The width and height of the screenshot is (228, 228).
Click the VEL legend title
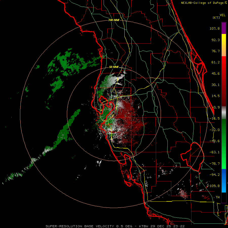point(222,15)
